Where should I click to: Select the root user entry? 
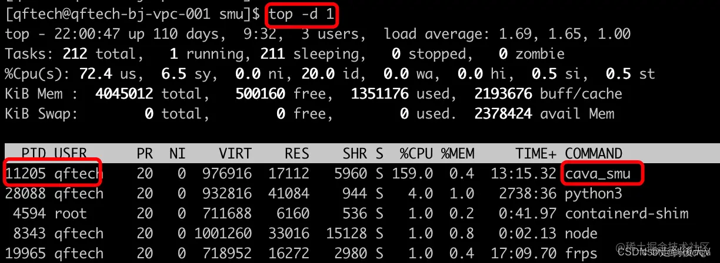pyautogui.click(x=70, y=214)
